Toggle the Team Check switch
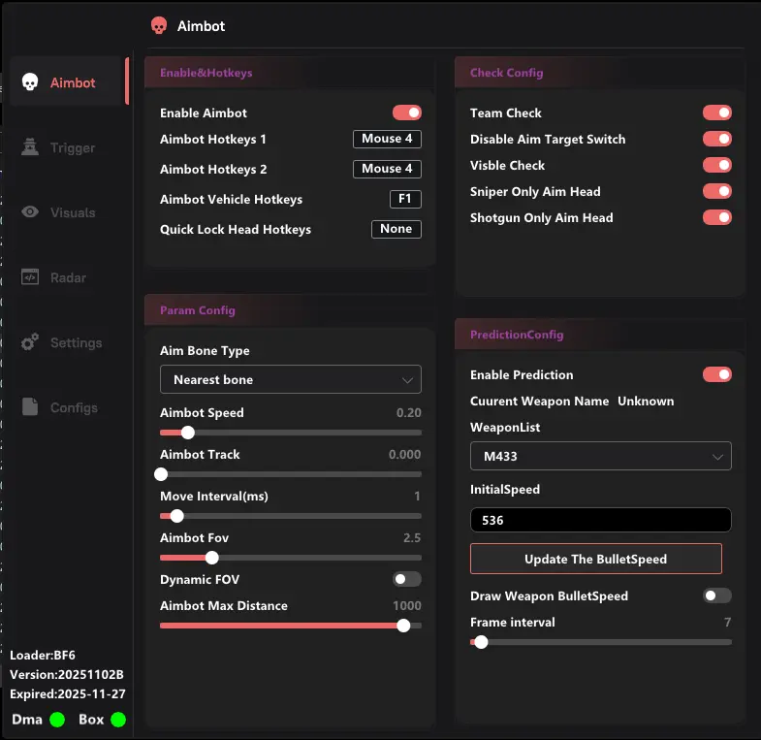Viewport: 761px width, 740px height. 716,113
